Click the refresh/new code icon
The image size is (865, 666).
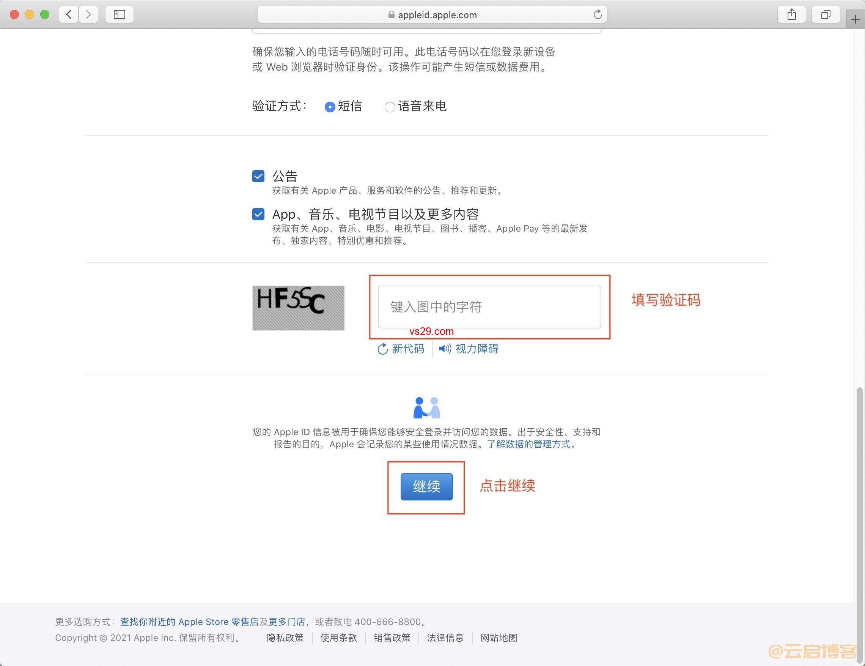[382, 349]
